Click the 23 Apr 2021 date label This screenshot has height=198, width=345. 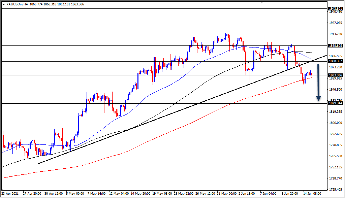10,194
